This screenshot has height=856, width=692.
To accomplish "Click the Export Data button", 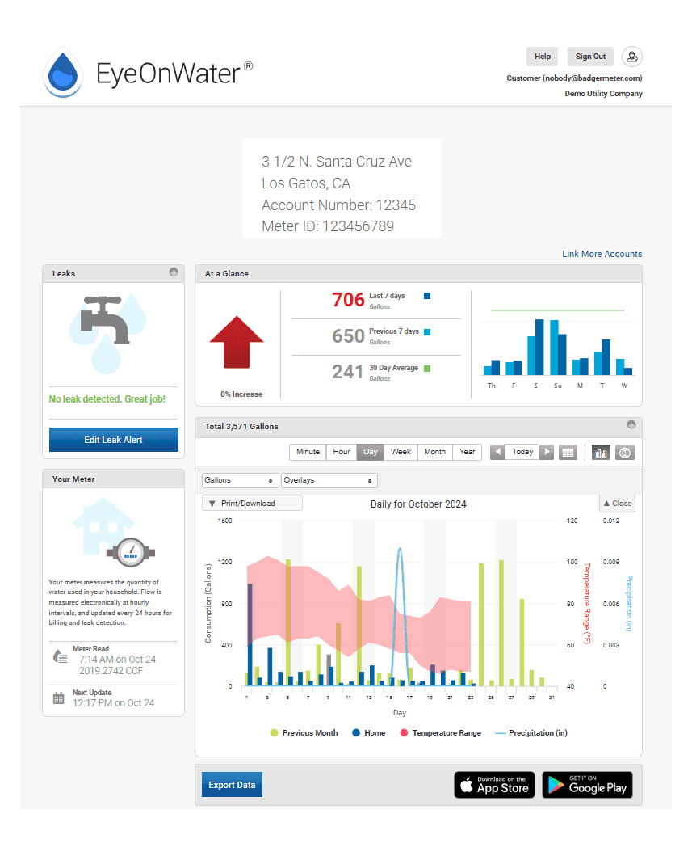I will click(232, 785).
